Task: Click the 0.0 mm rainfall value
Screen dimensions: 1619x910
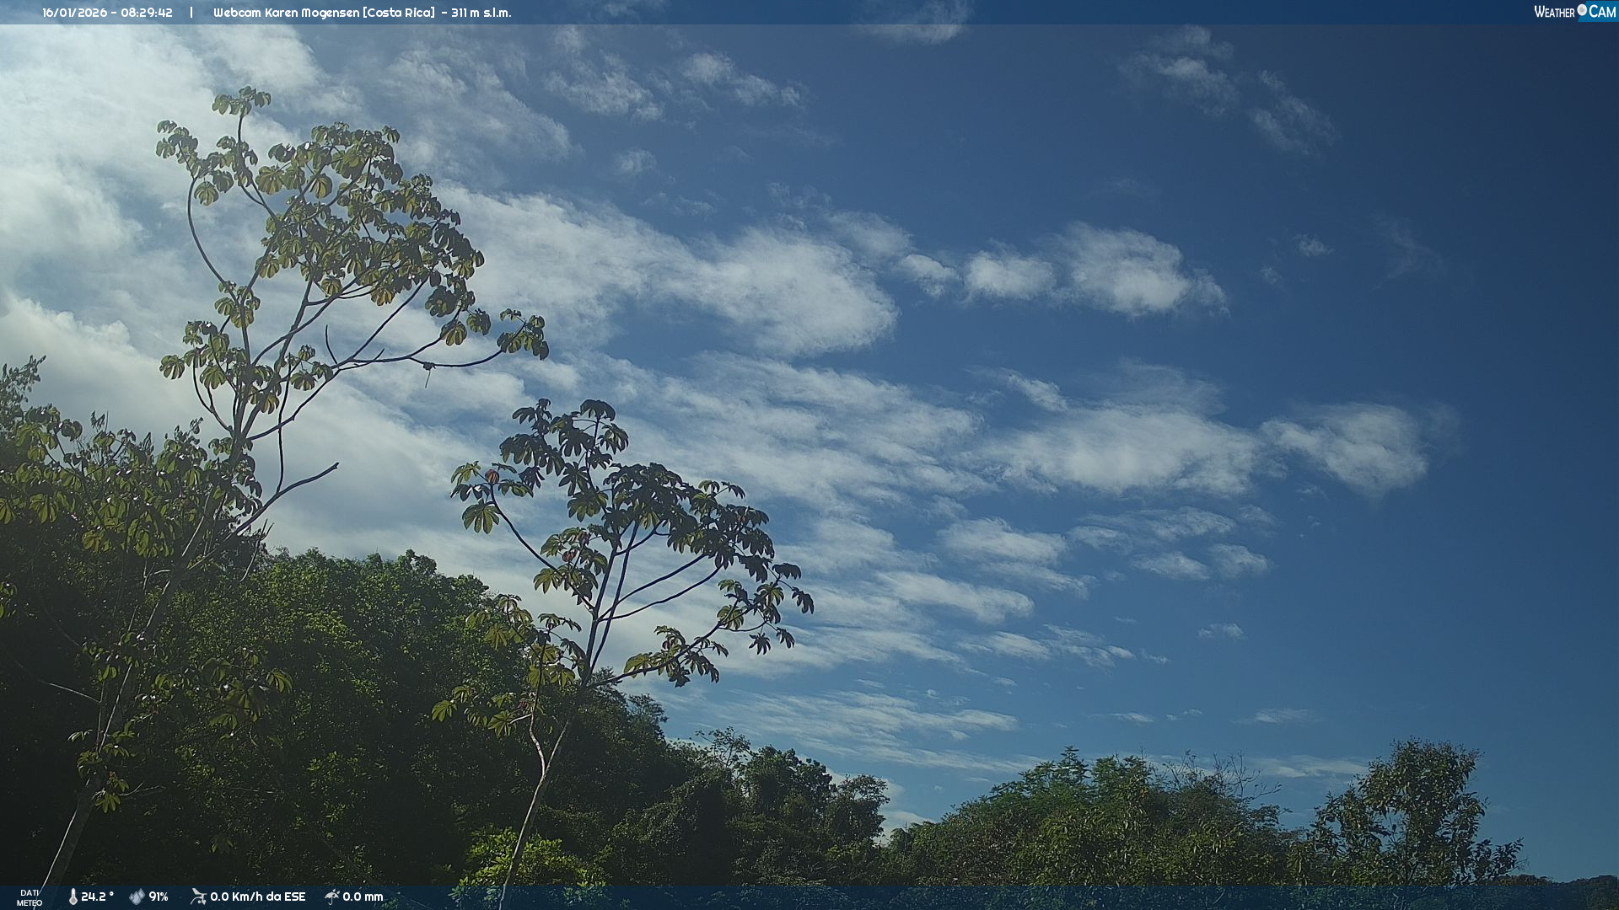Action: (363, 897)
